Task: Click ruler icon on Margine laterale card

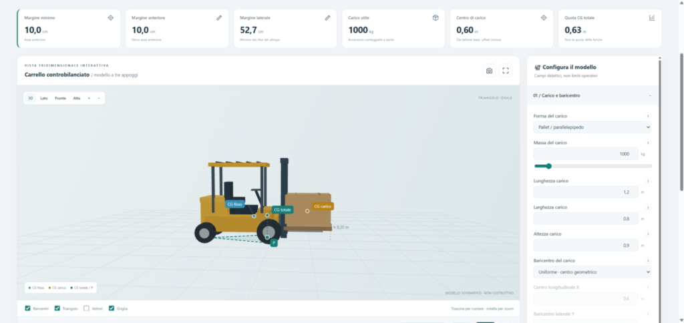Action: coord(327,18)
